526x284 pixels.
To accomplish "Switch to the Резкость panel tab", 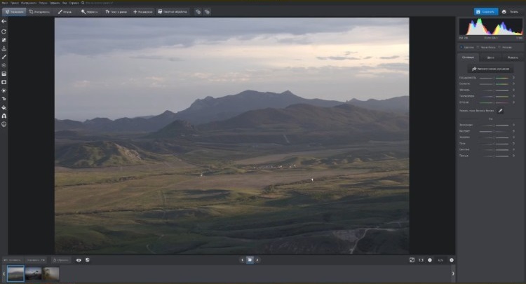I will point(513,58).
